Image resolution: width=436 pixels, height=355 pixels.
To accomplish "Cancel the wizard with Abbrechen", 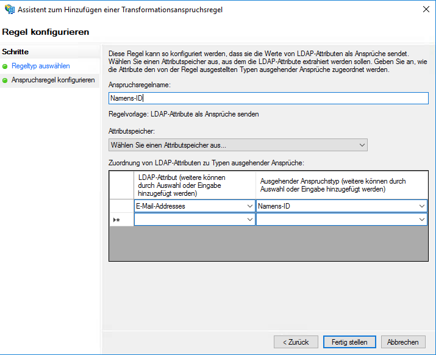I will [403, 342].
